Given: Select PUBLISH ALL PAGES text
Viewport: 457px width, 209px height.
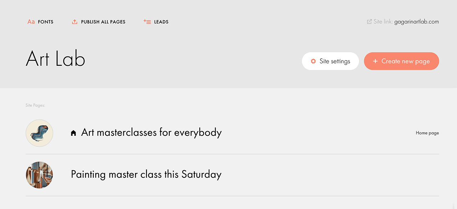Looking at the screenshot, I should pyautogui.click(x=103, y=22).
